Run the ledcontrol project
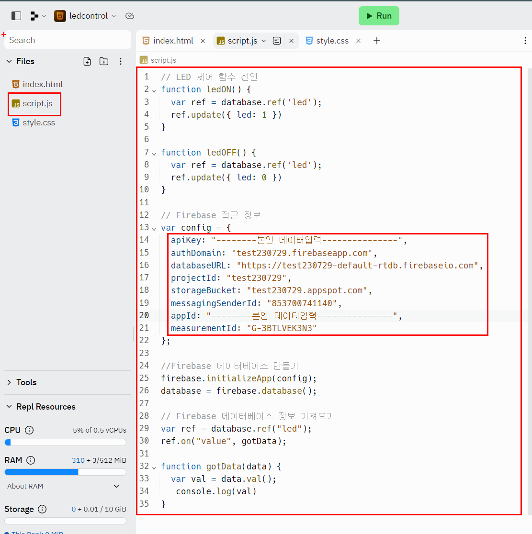This screenshot has width=532, height=534. pos(379,16)
